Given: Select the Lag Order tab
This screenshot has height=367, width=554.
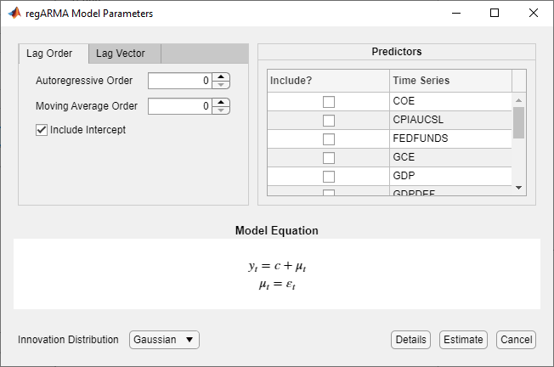Looking at the screenshot, I should coord(49,54).
